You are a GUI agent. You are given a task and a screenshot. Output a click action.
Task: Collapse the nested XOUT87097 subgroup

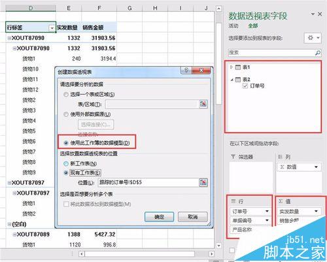pos(14,193)
